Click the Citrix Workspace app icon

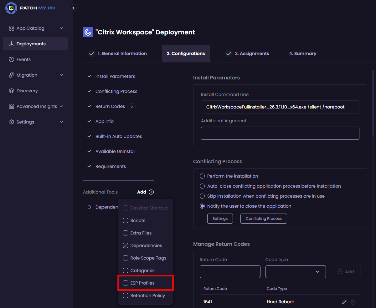(88, 32)
